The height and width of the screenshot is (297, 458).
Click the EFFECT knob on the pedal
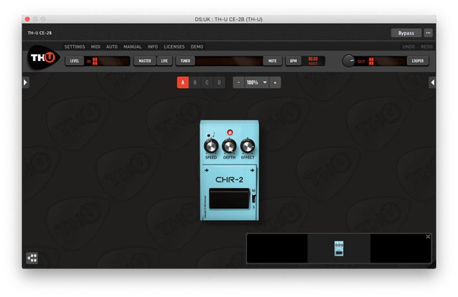tap(248, 146)
